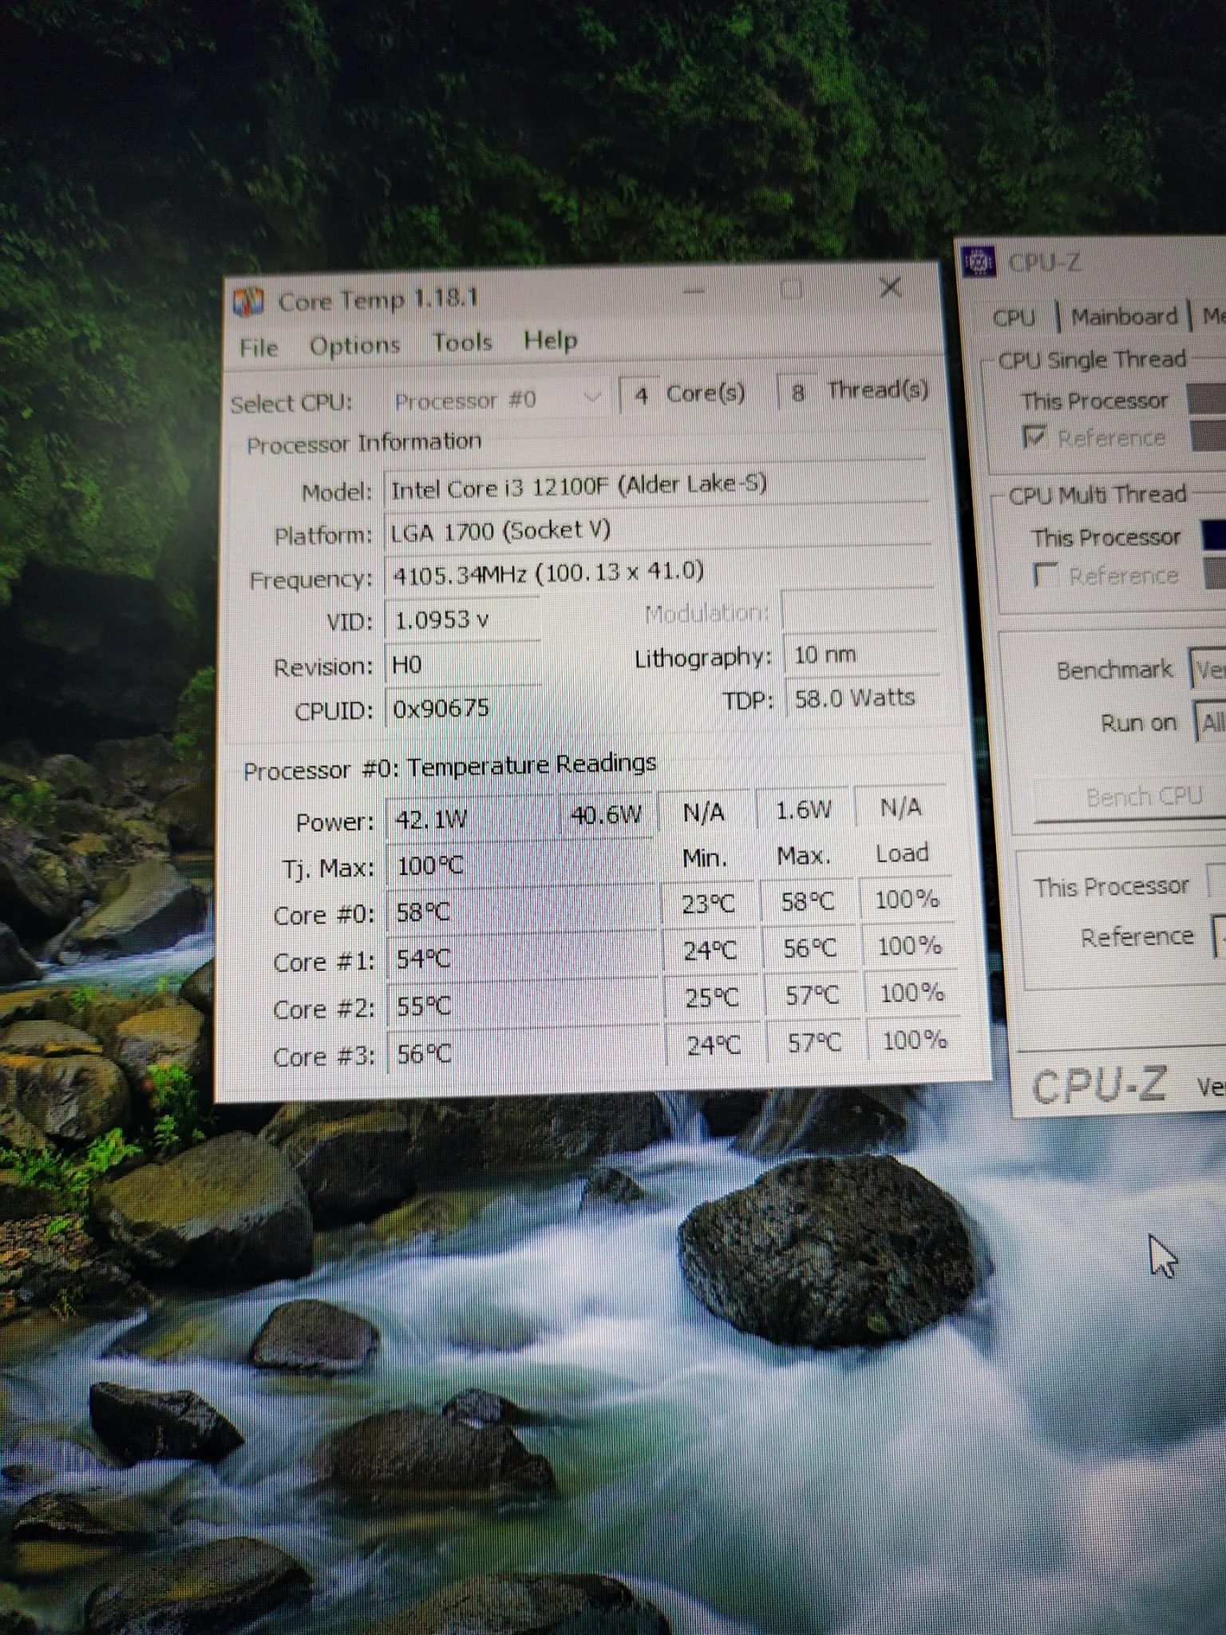This screenshot has height=1635, width=1226.
Task: Click Core #1 current temperature "54°C"
Action: click(x=423, y=959)
